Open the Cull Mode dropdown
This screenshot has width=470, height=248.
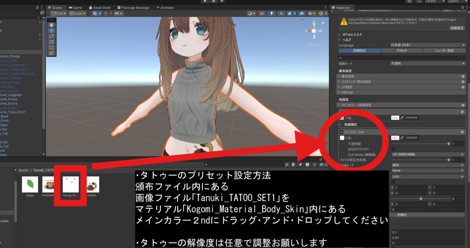(x=428, y=154)
